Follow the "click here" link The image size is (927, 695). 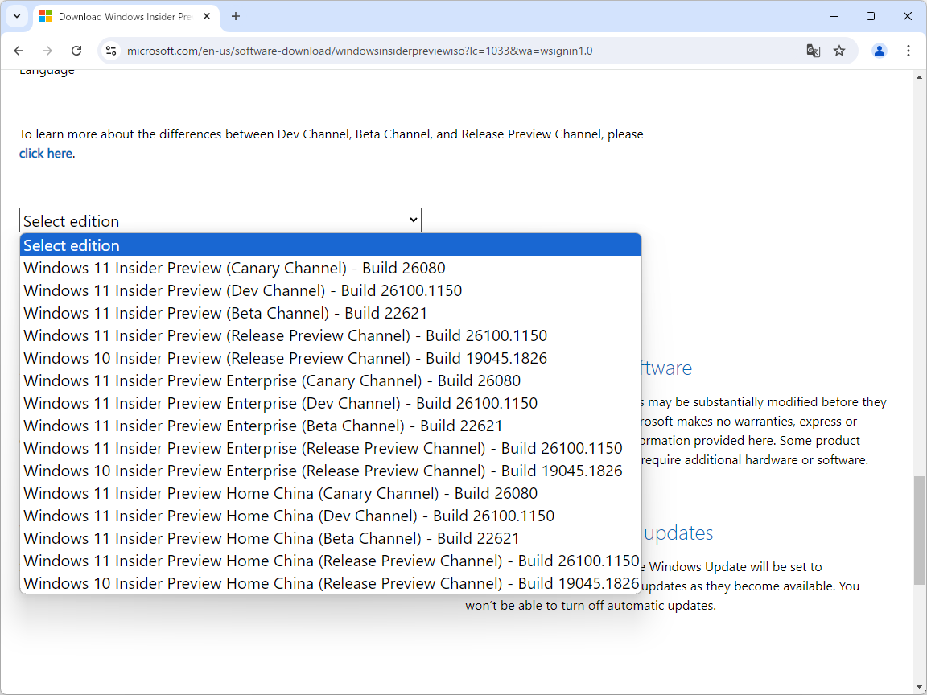pyautogui.click(x=46, y=154)
